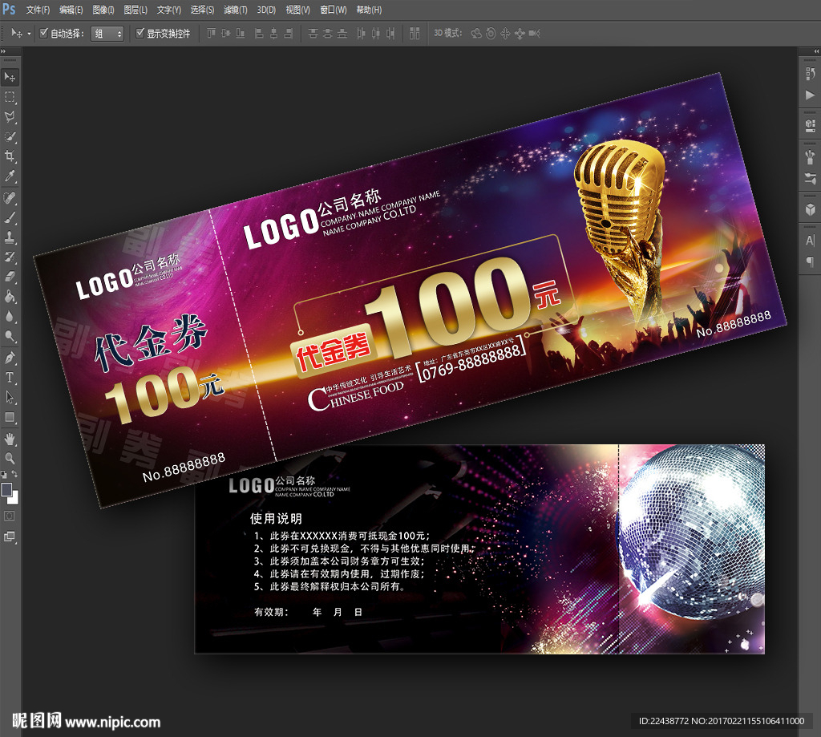
Task: Select the Polygonal Lasso tool
Action: point(10,117)
